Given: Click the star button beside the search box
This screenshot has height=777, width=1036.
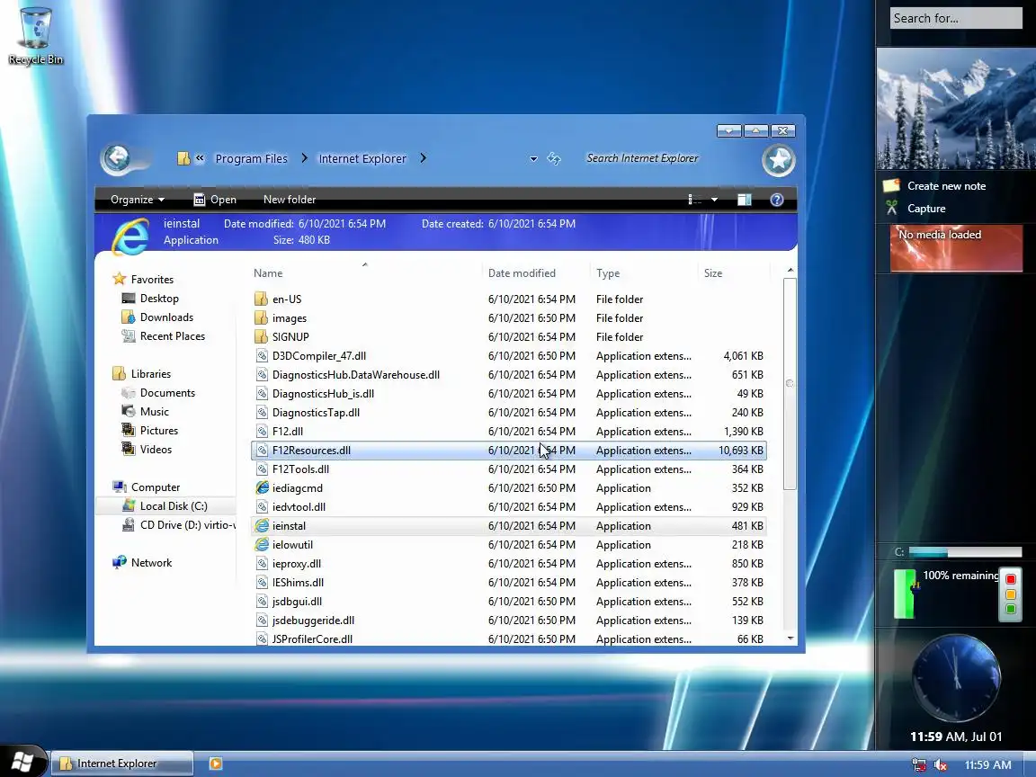Looking at the screenshot, I should click(x=778, y=159).
